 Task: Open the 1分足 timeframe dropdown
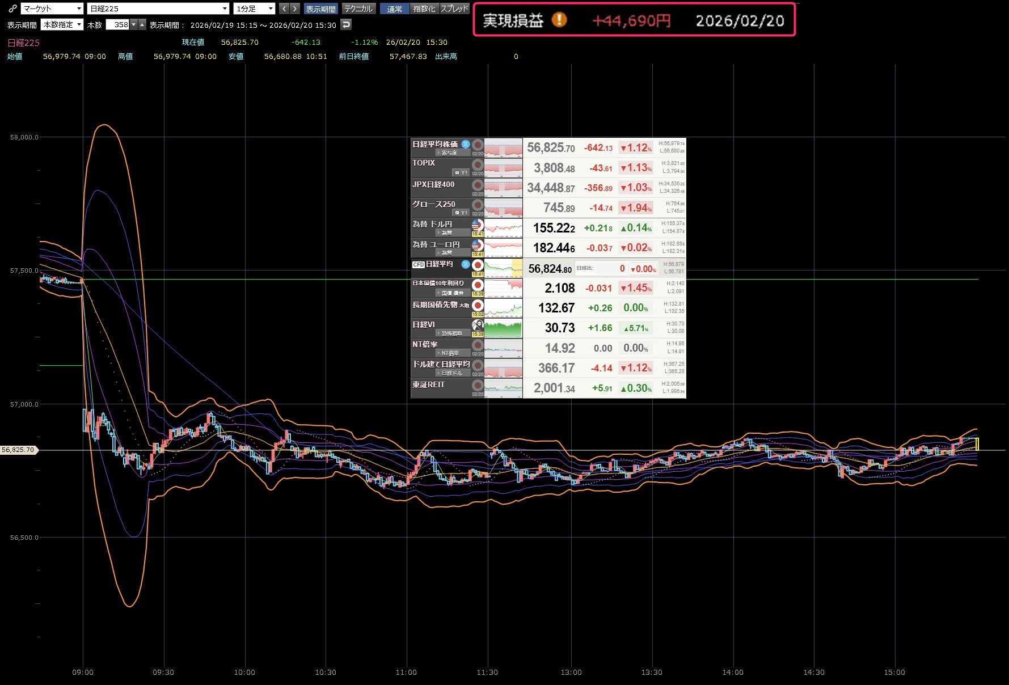tap(254, 9)
